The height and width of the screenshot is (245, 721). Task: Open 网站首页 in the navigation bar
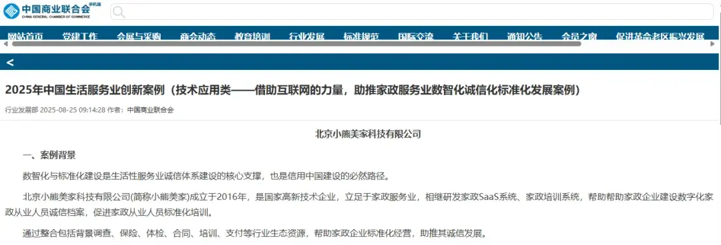coord(25,37)
